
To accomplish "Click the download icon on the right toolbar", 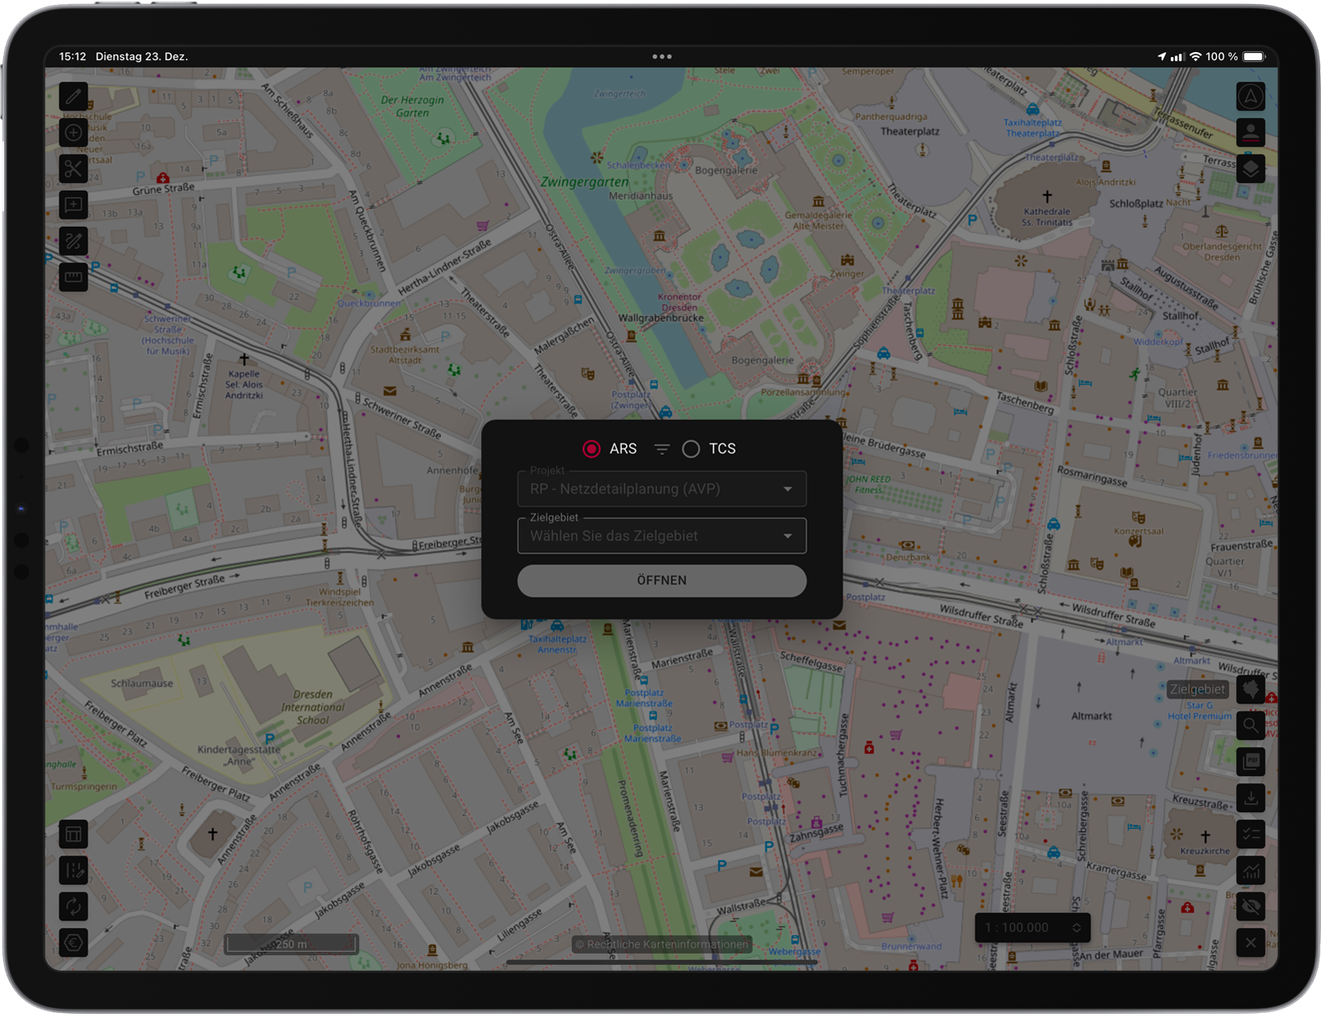I will (x=1251, y=798).
